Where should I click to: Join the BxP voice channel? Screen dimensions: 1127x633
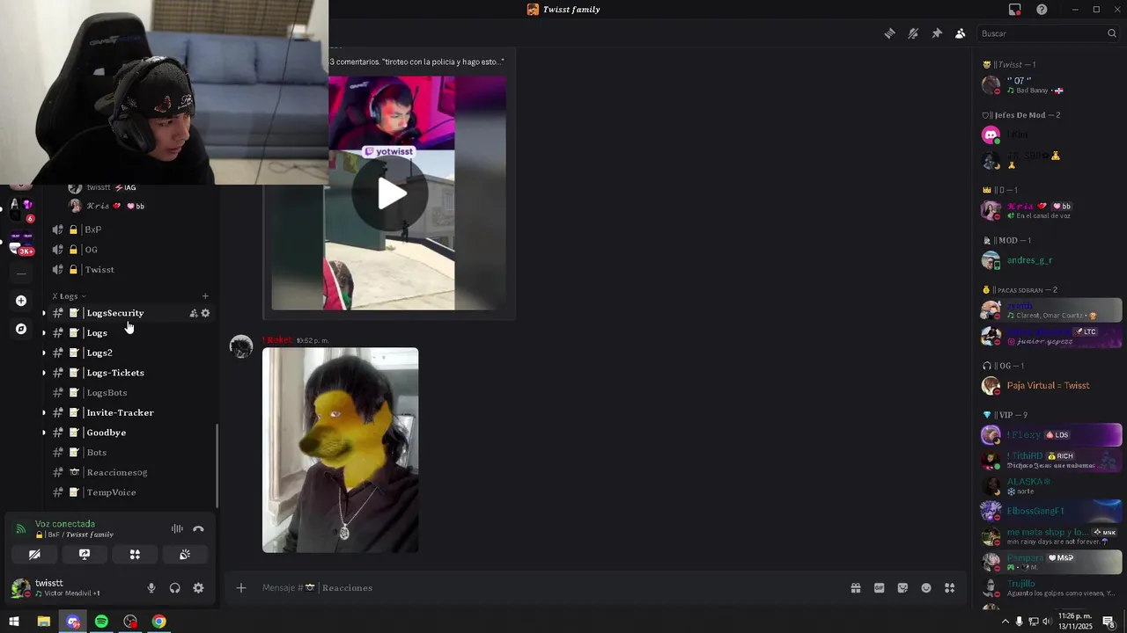pos(92,229)
